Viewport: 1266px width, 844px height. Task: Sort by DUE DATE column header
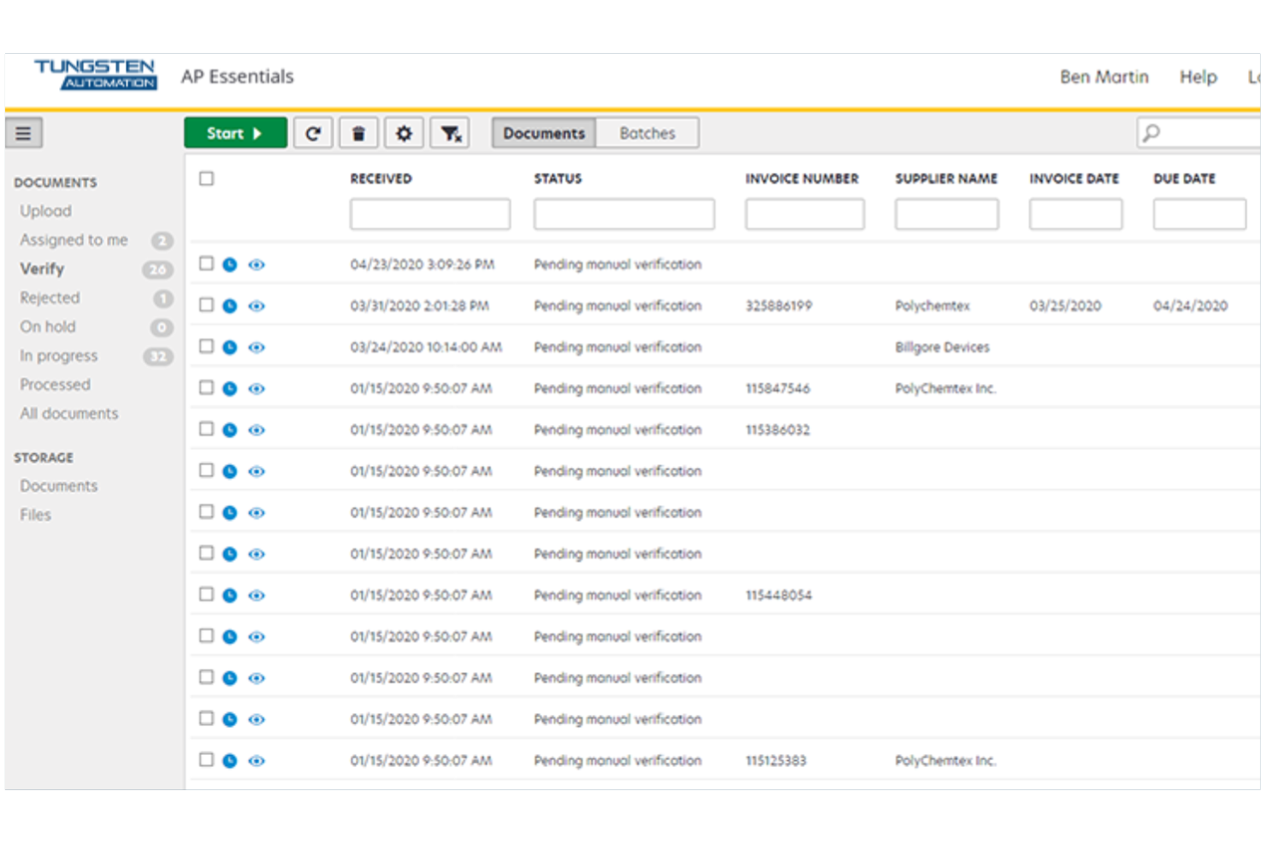click(1185, 179)
